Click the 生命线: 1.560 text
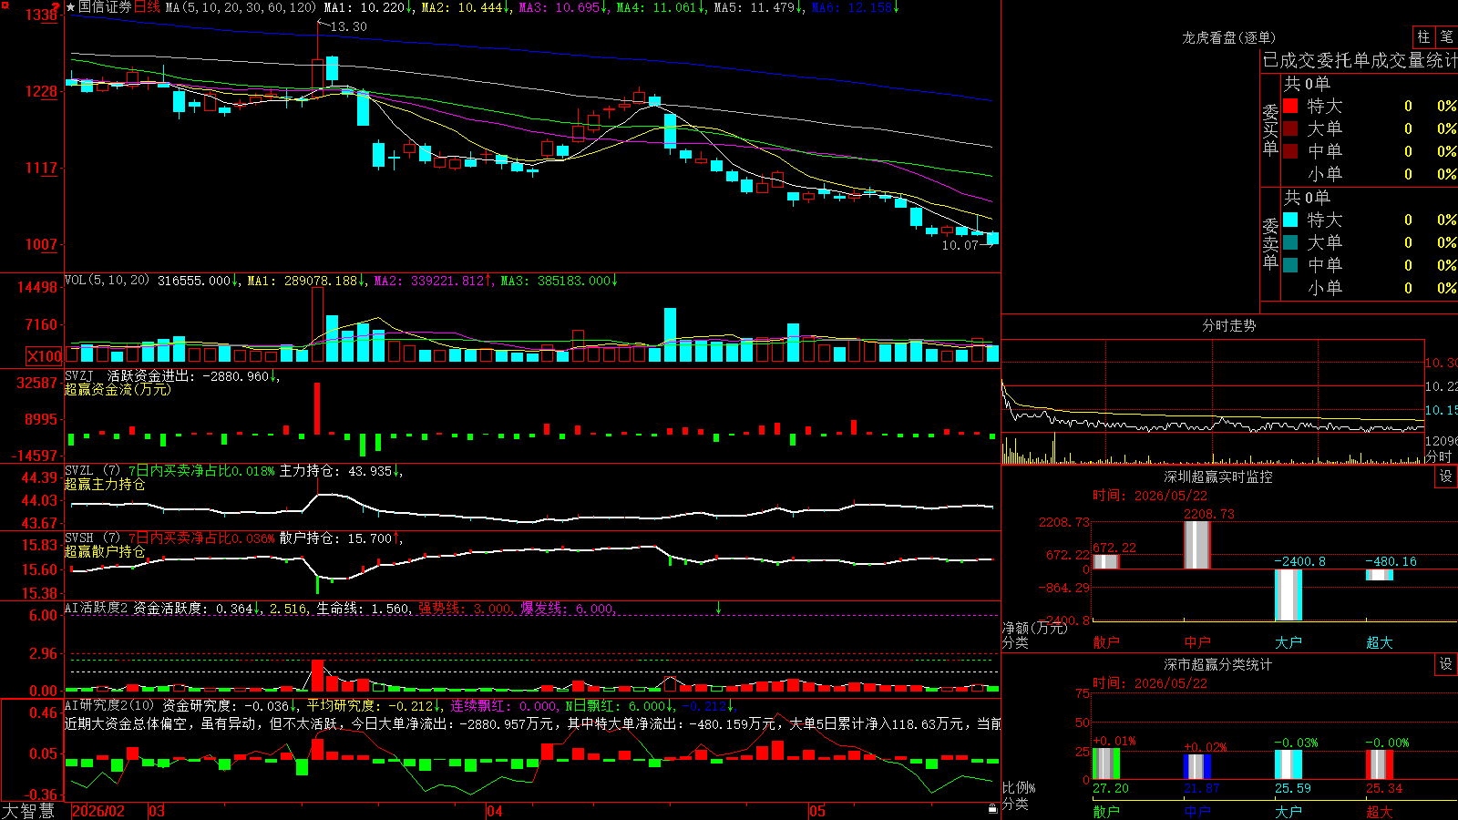Image resolution: width=1458 pixels, height=820 pixels. coord(363,608)
